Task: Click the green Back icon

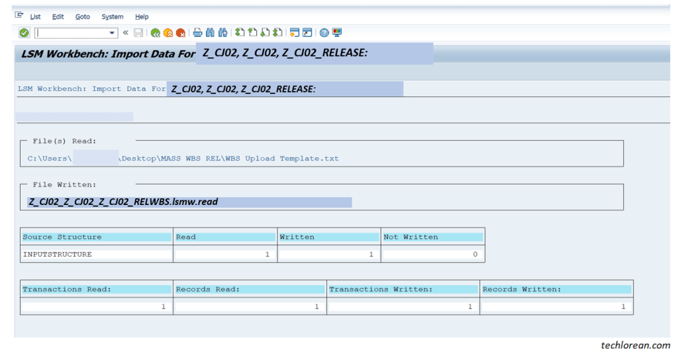Action: [155, 33]
